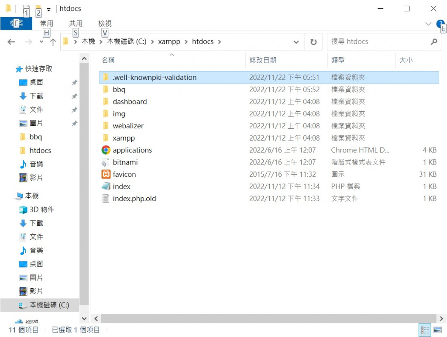The image size is (447, 337).
Task: Open the 檔案 ribbon tab
Action: (x=16, y=24)
